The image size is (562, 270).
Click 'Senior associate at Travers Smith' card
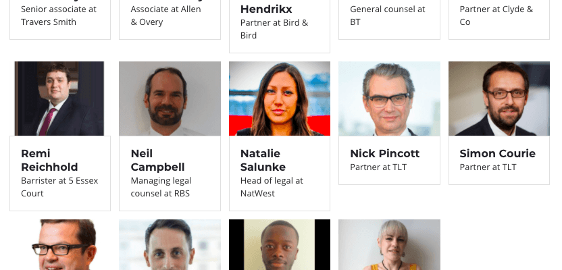pyautogui.click(x=60, y=20)
